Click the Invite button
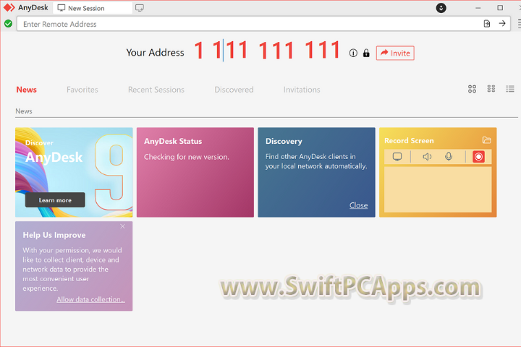521x347 pixels. (395, 53)
